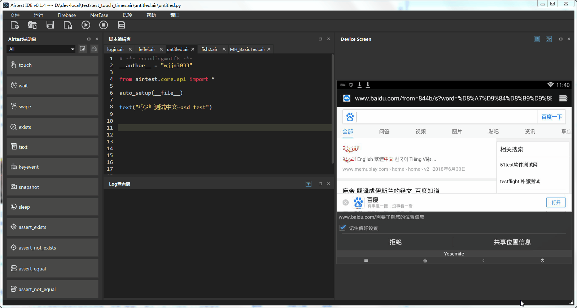Viewport: 577px width, 308px height.
Task: Save the current script via toolbar
Action: click(50, 25)
